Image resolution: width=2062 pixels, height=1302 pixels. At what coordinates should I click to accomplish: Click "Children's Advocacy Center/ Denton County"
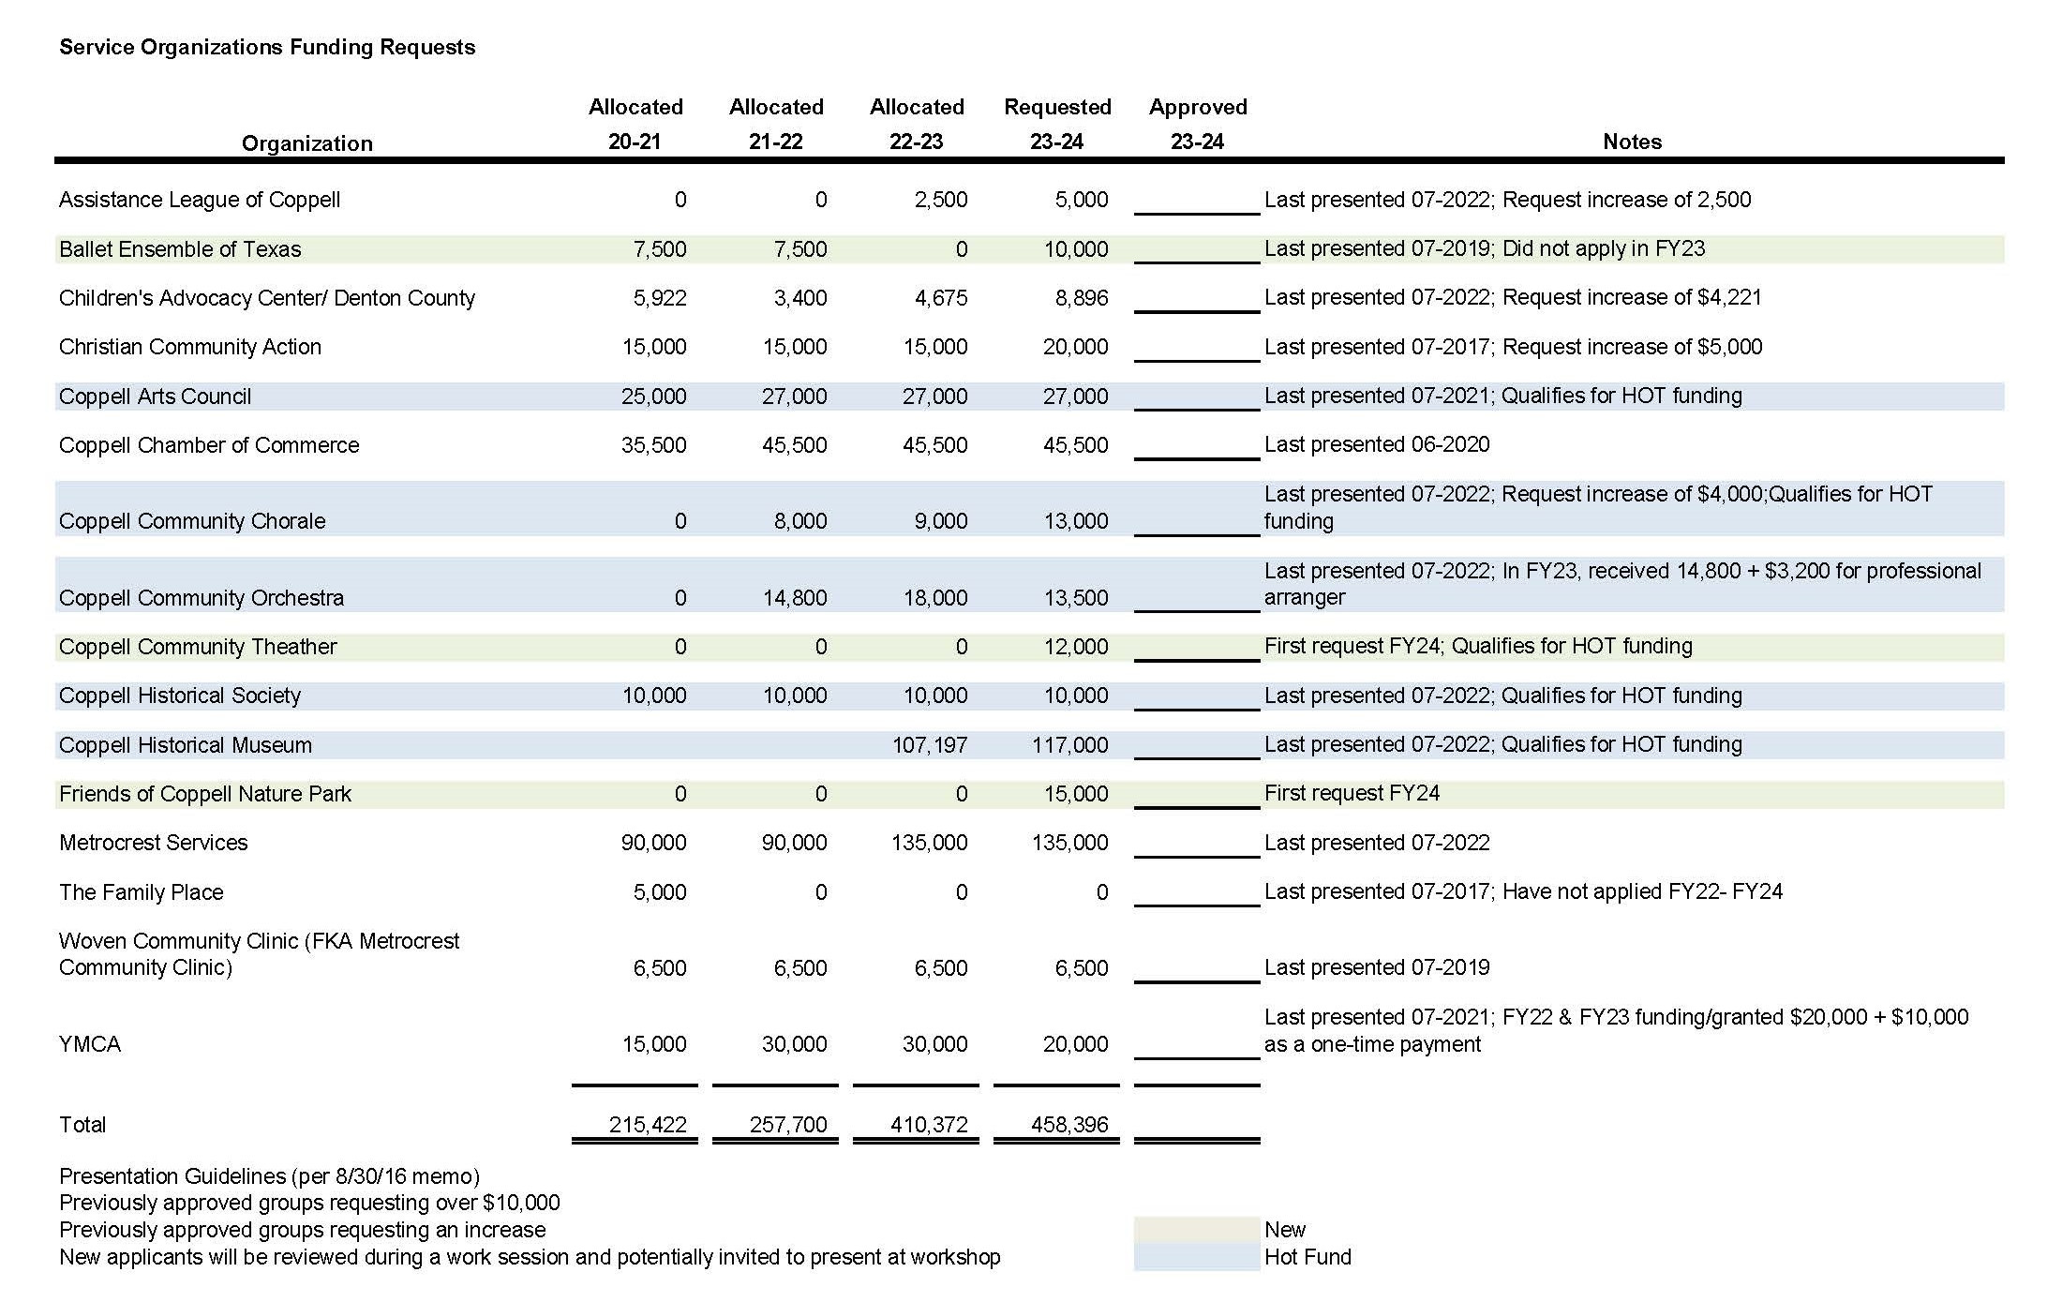(267, 298)
